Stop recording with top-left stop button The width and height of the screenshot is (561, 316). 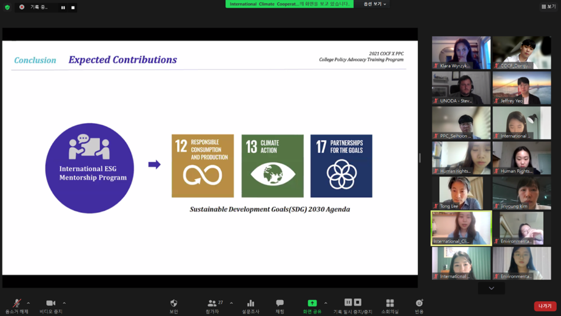click(73, 7)
